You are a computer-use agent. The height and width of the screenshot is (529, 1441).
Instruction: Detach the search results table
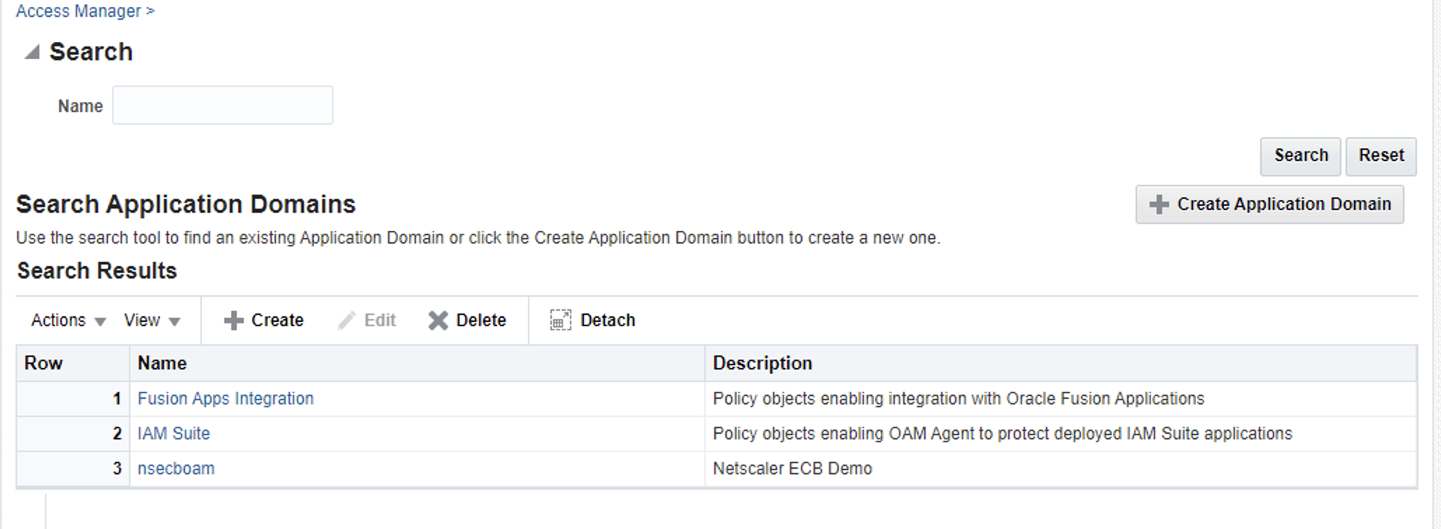coord(592,320)
